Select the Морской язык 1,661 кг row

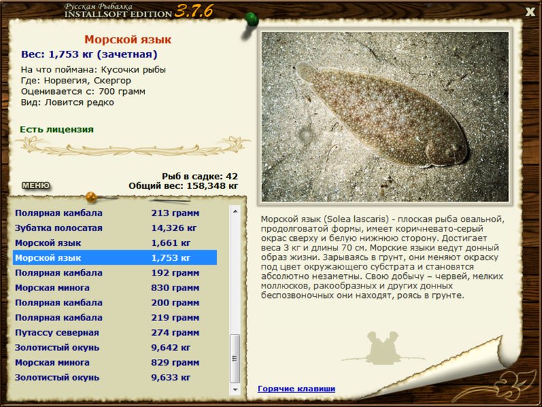point(114,243)
